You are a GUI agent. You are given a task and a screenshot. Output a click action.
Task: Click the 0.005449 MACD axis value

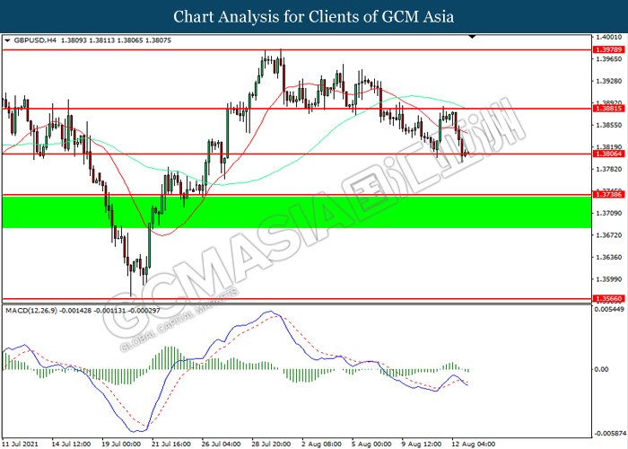(x=609, y=310)
